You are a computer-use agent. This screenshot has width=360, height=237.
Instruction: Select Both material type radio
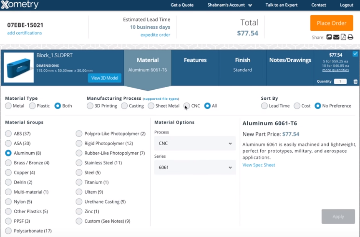tap(58, 106)
